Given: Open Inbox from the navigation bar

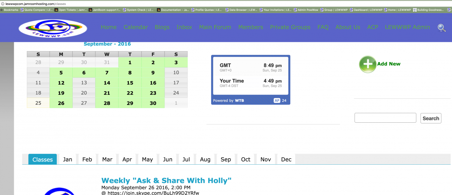Looking at the screenshot, I should coord(184,27).
